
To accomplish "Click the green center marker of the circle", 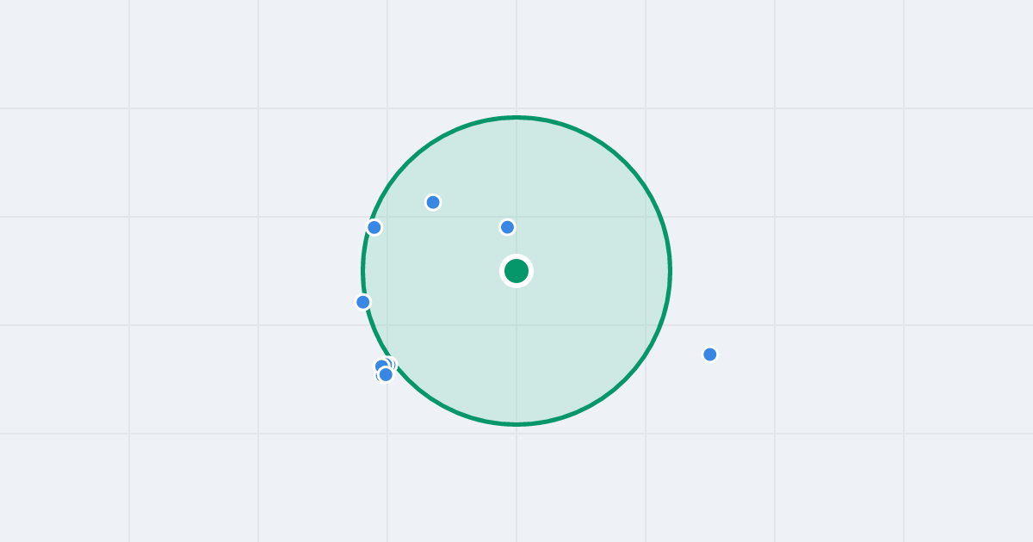I will [x=516, y=271].
